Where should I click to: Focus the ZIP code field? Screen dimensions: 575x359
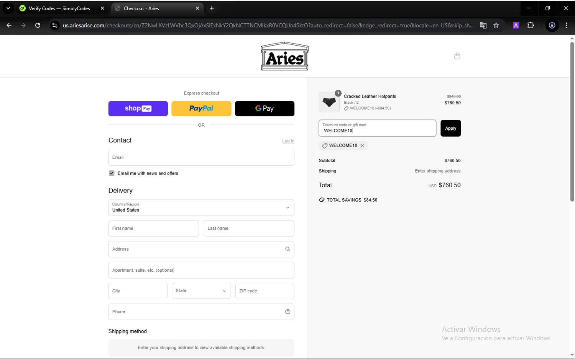(x=265, y=291)
